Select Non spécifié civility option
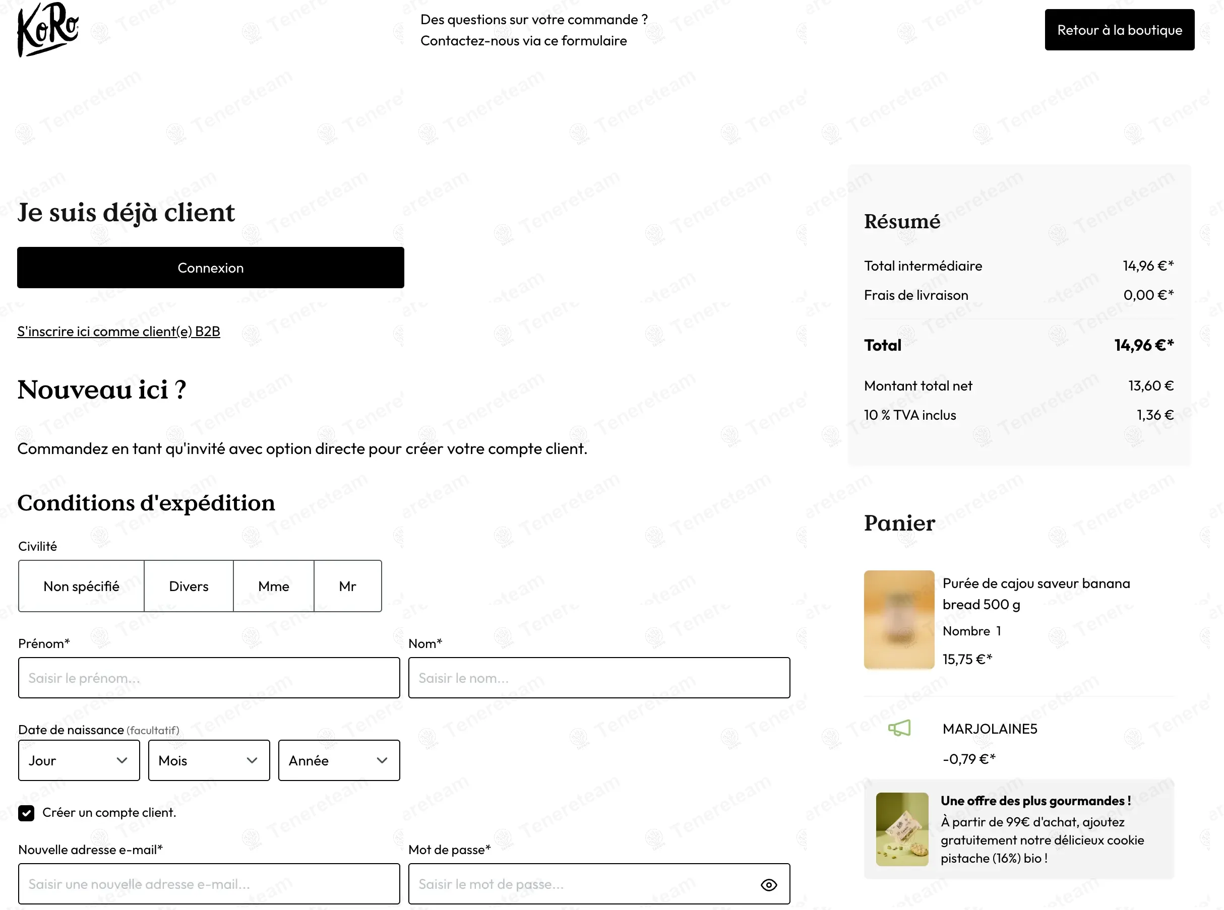Screen dimensions: 1224x910 click(82, 586)
